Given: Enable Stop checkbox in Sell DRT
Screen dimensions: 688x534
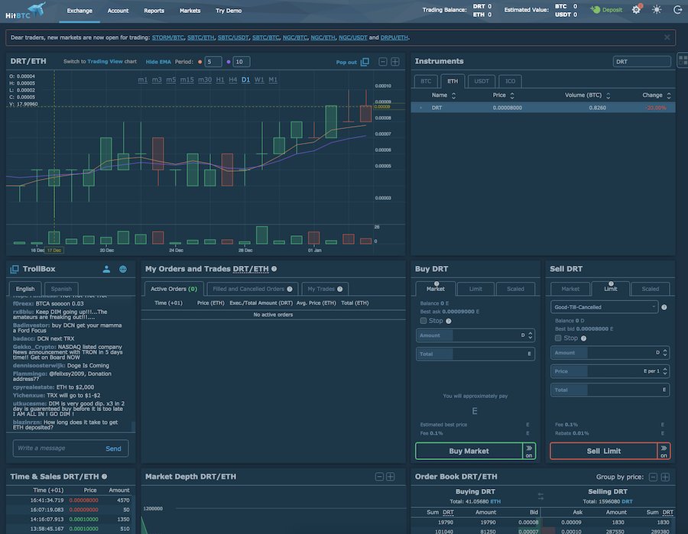Looking at the screenshot, I should (558, 338).
